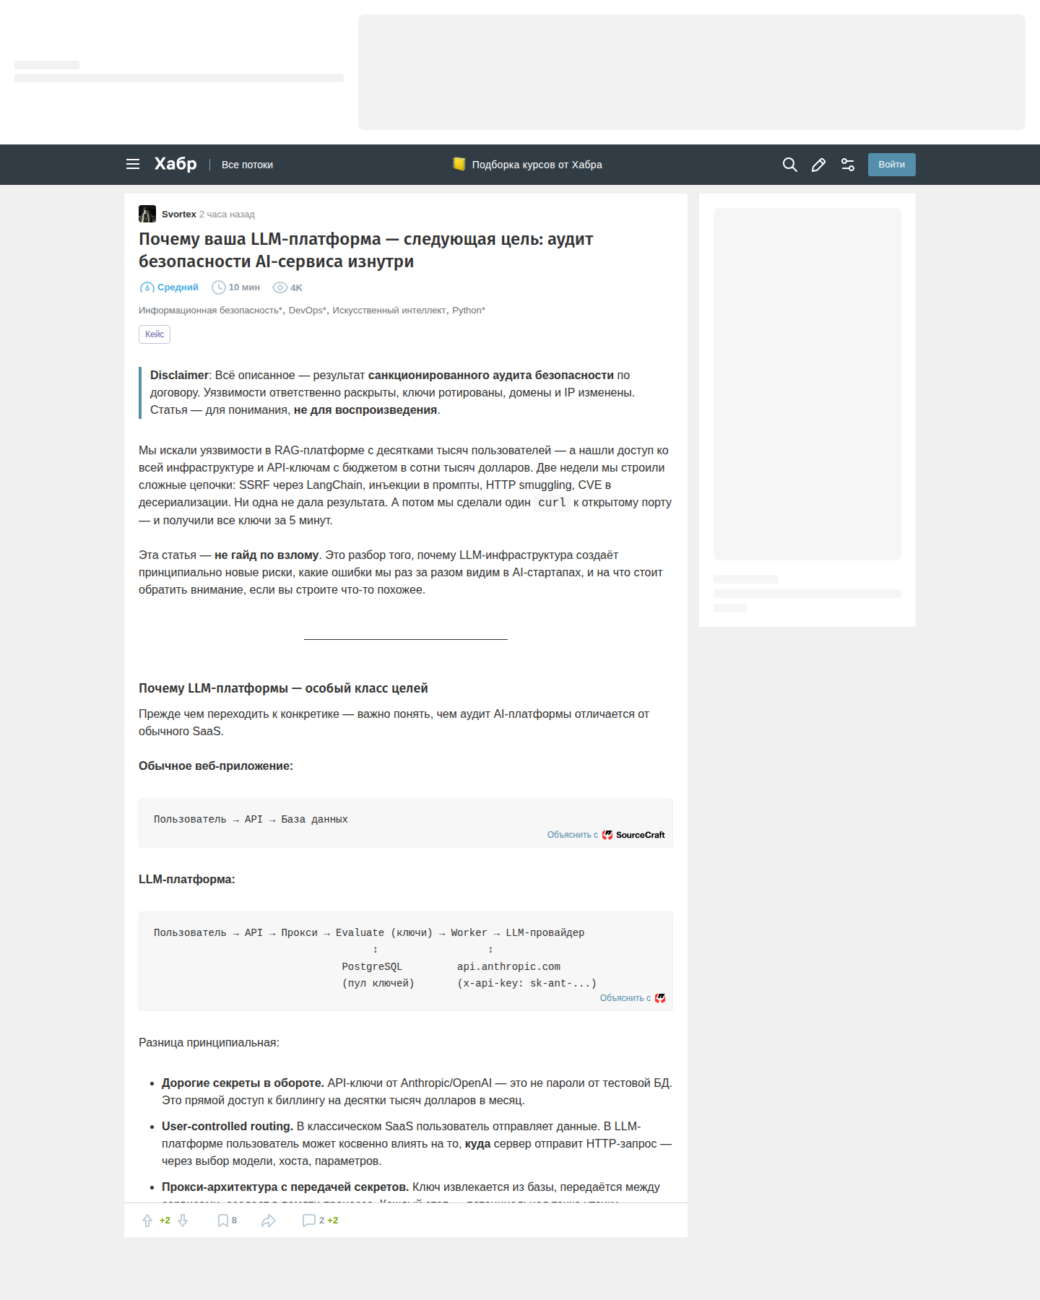The width and height of the screenshot is (1040, 1300).
Task: Click the Кейс tag label
Action: [155, 334]
